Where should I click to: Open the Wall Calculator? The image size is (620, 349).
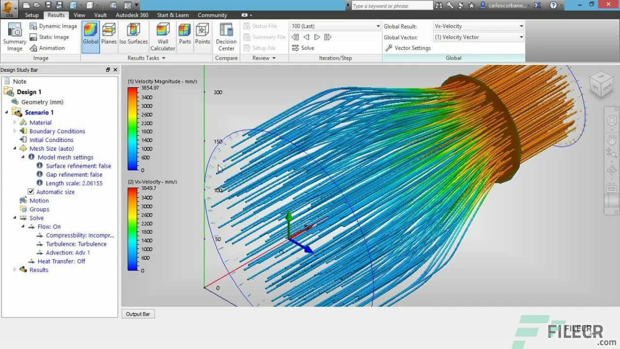pos(162,36)
